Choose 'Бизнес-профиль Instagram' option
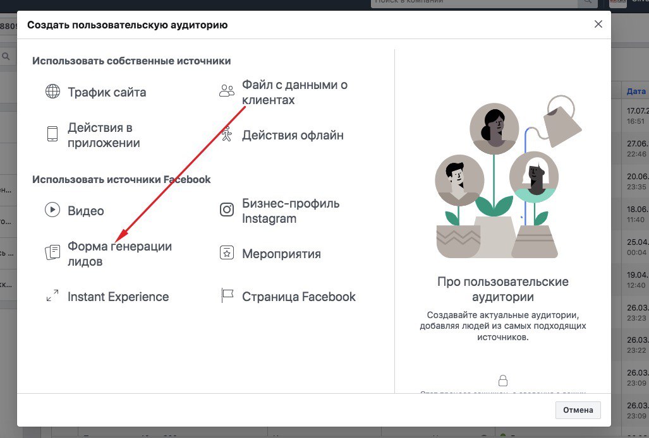The image size is (649, 438). click(x=291, y=211)
